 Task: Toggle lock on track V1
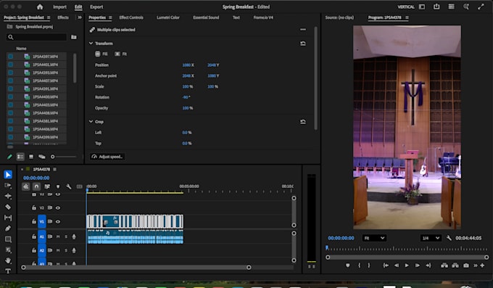click(x=33, y=221)
